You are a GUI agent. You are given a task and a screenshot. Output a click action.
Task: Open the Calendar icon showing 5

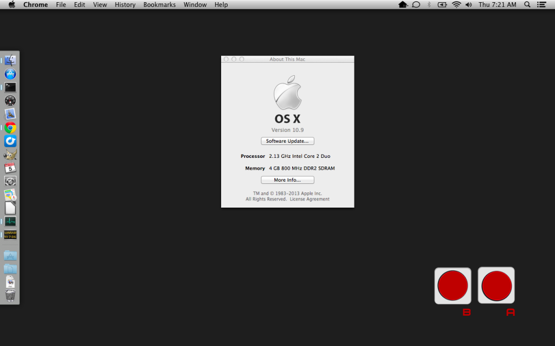click(x=10, y=168)
